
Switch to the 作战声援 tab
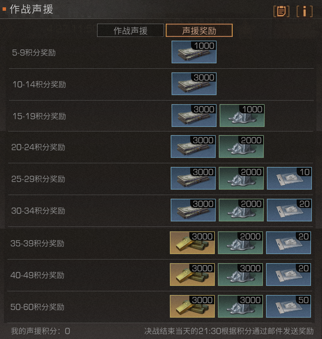point(131,31)
